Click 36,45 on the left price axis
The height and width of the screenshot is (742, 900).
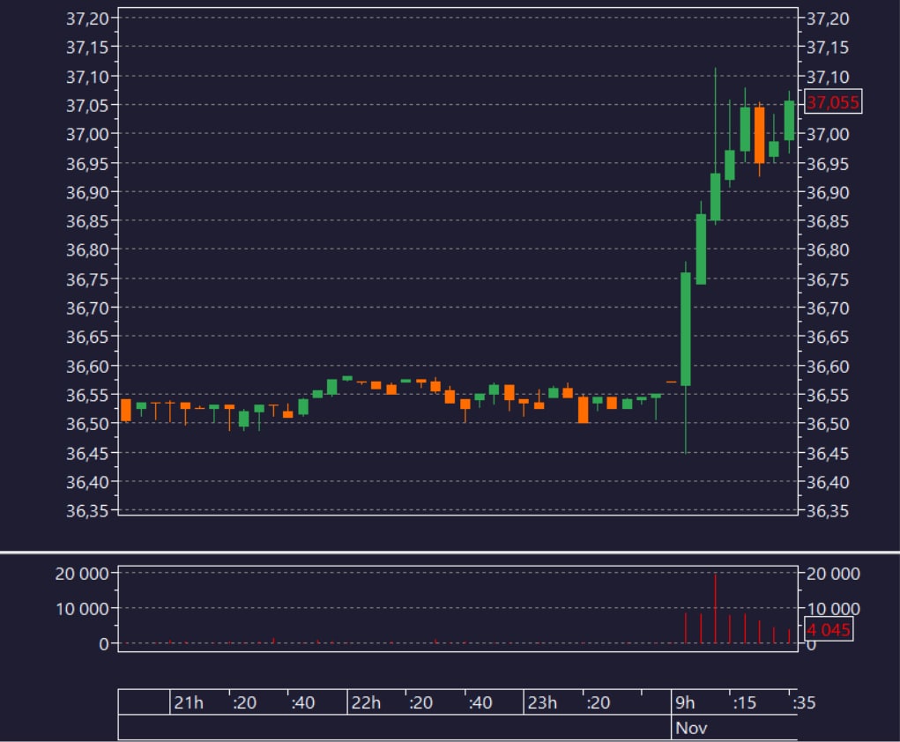pyautogui.click(x=87, y=453)
